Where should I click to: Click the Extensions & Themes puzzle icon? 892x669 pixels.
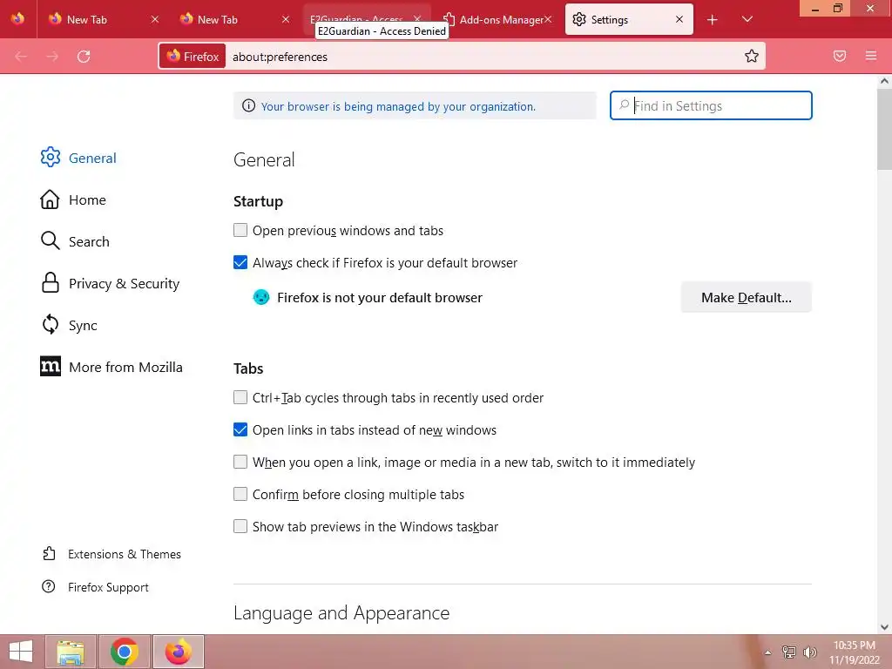tap(49, 553)
